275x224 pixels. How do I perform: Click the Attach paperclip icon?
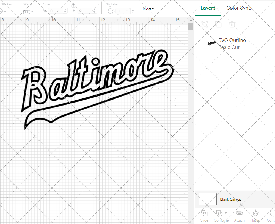tap(239, 213)
